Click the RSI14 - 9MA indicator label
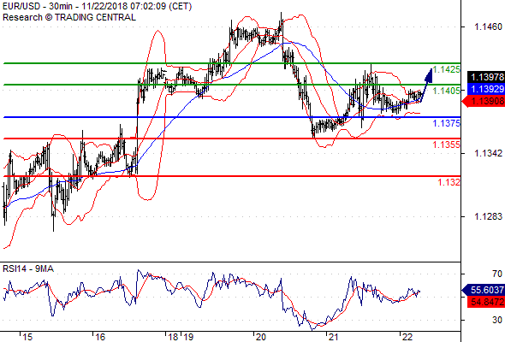Screen dimensions: 505x342 coord(28,268)
